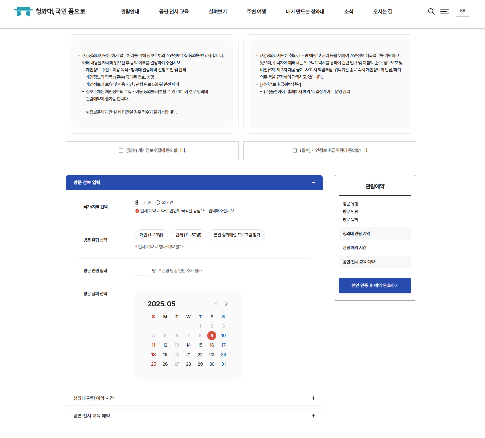Open the 관람안내 menu
Screen dimensions: 485x438
tap(130, 12)
